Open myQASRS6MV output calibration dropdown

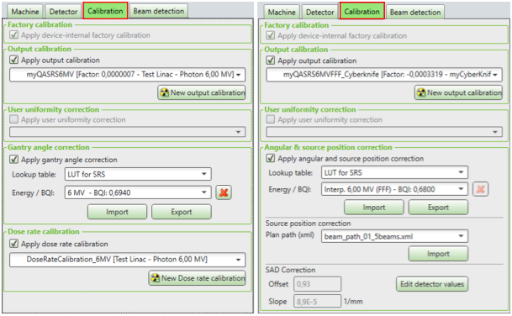pos(127,75)
